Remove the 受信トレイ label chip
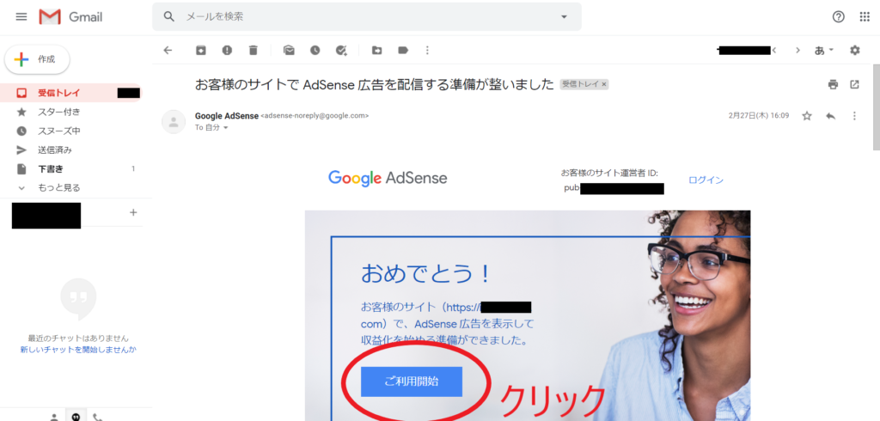 (x=604, y=85)
